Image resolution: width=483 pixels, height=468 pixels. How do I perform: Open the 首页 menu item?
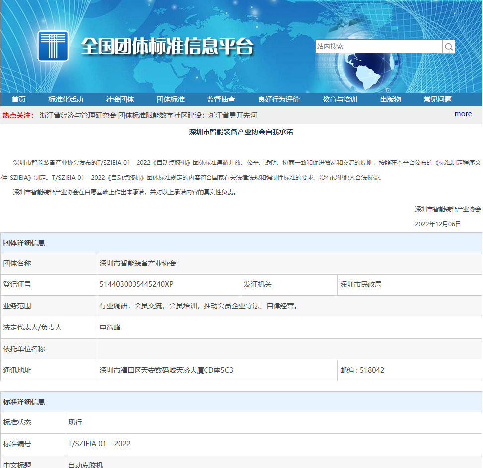pyautogui.click(x=18, y=99)
